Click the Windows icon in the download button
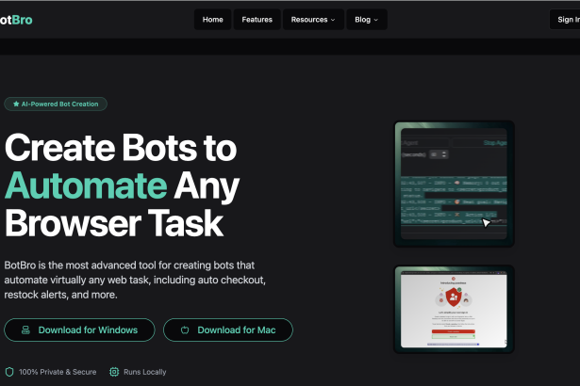580x386 pixels. [25, 330]
